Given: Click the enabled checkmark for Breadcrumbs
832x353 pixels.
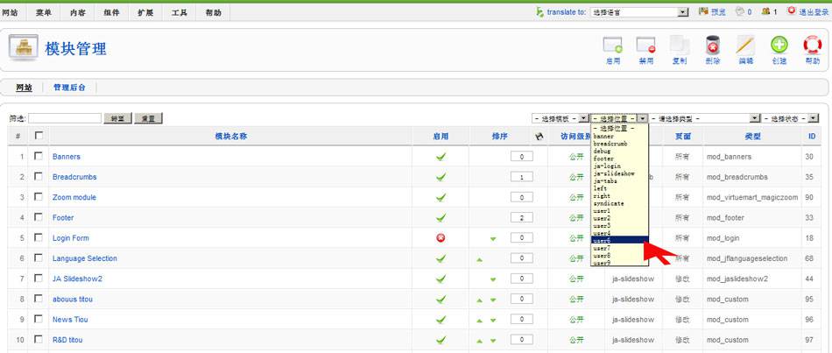Looking at the screenshot, I should pos(441,177).
